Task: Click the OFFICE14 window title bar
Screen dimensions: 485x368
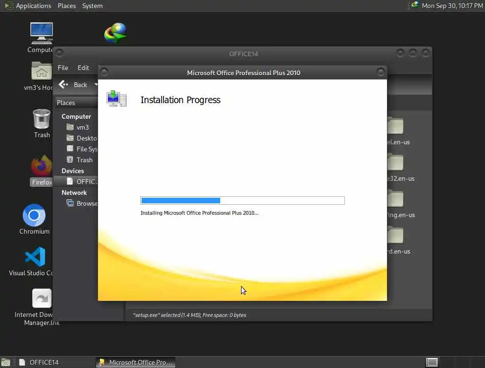Action: point(243,54)
